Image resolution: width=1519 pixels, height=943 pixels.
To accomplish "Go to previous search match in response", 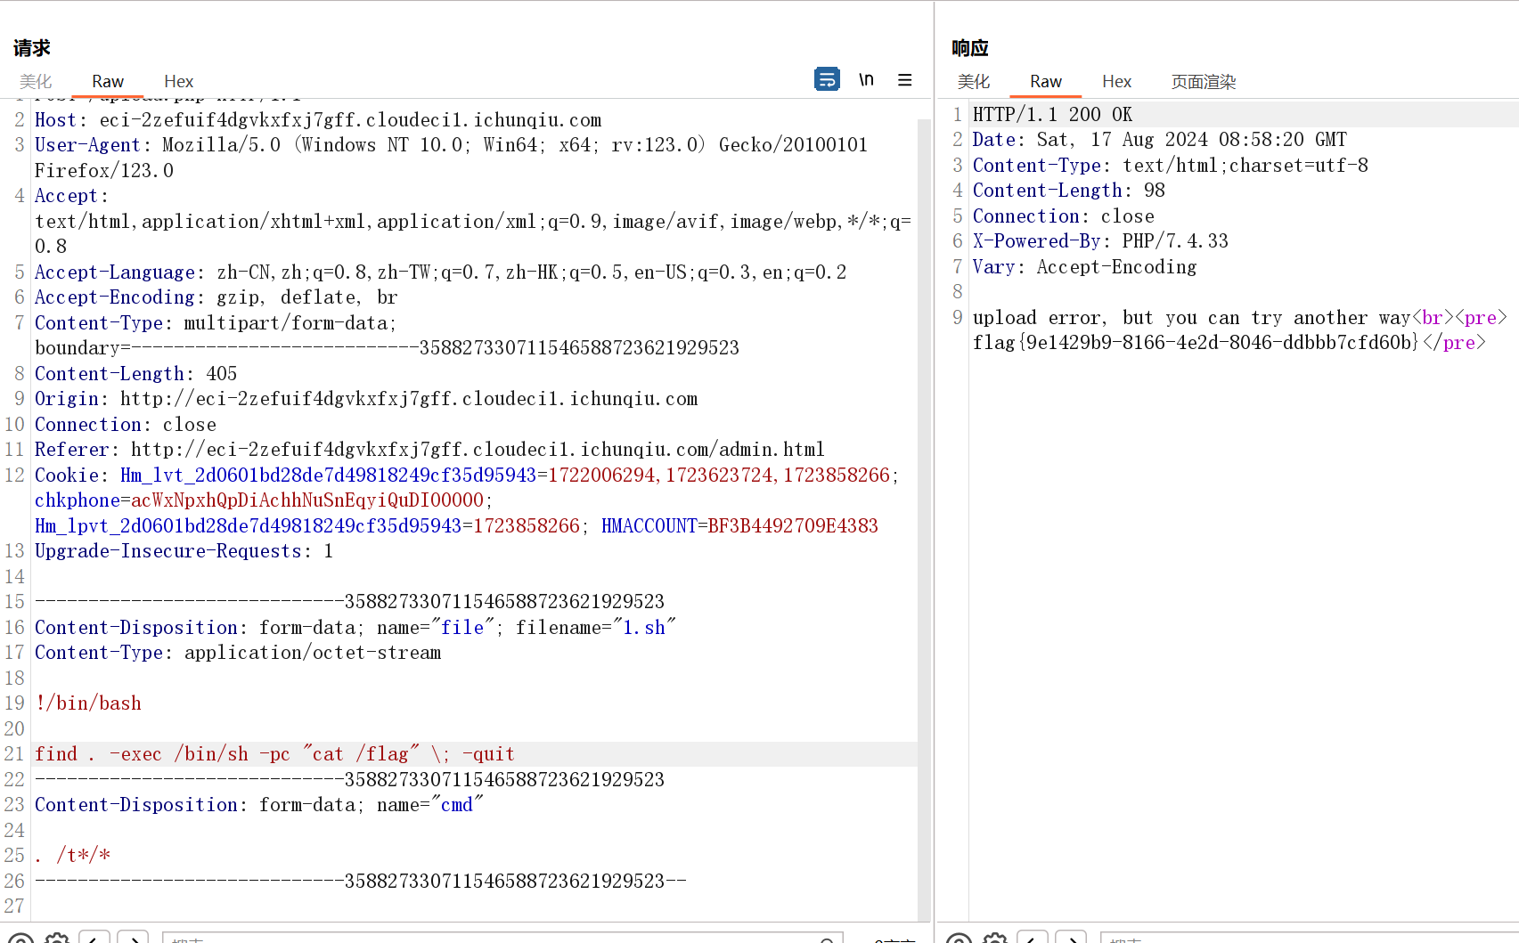I will 1032,937.
